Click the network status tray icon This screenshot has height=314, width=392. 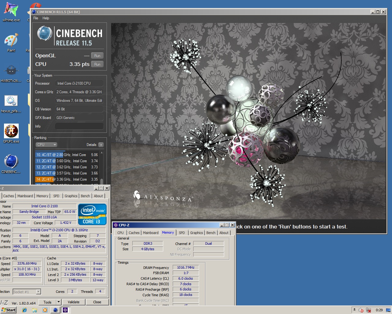coord(368,310)
